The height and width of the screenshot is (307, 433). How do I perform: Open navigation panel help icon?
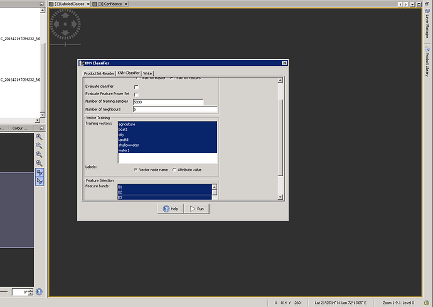coord(39,291)
